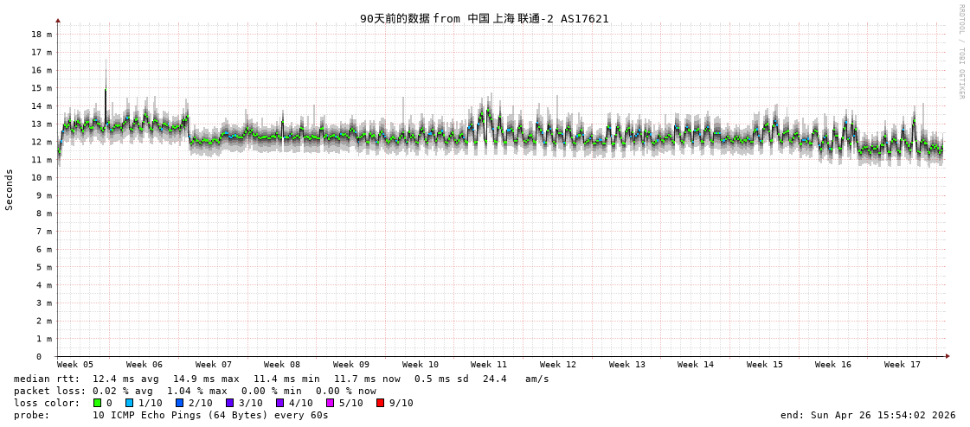Select the Week 11 axis label
Image resolution: width=970 pixels, height=427 pixels.
tap(489, 365)
